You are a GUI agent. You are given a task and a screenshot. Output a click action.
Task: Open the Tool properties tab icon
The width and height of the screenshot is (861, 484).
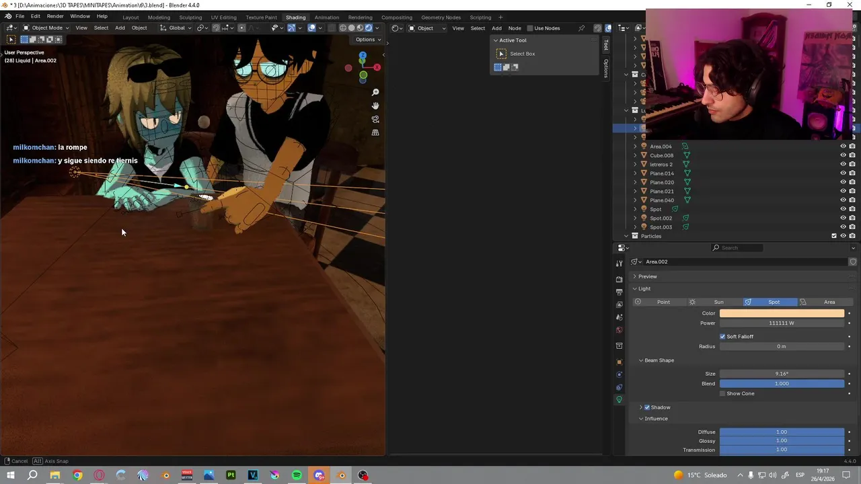click(620, 264)
